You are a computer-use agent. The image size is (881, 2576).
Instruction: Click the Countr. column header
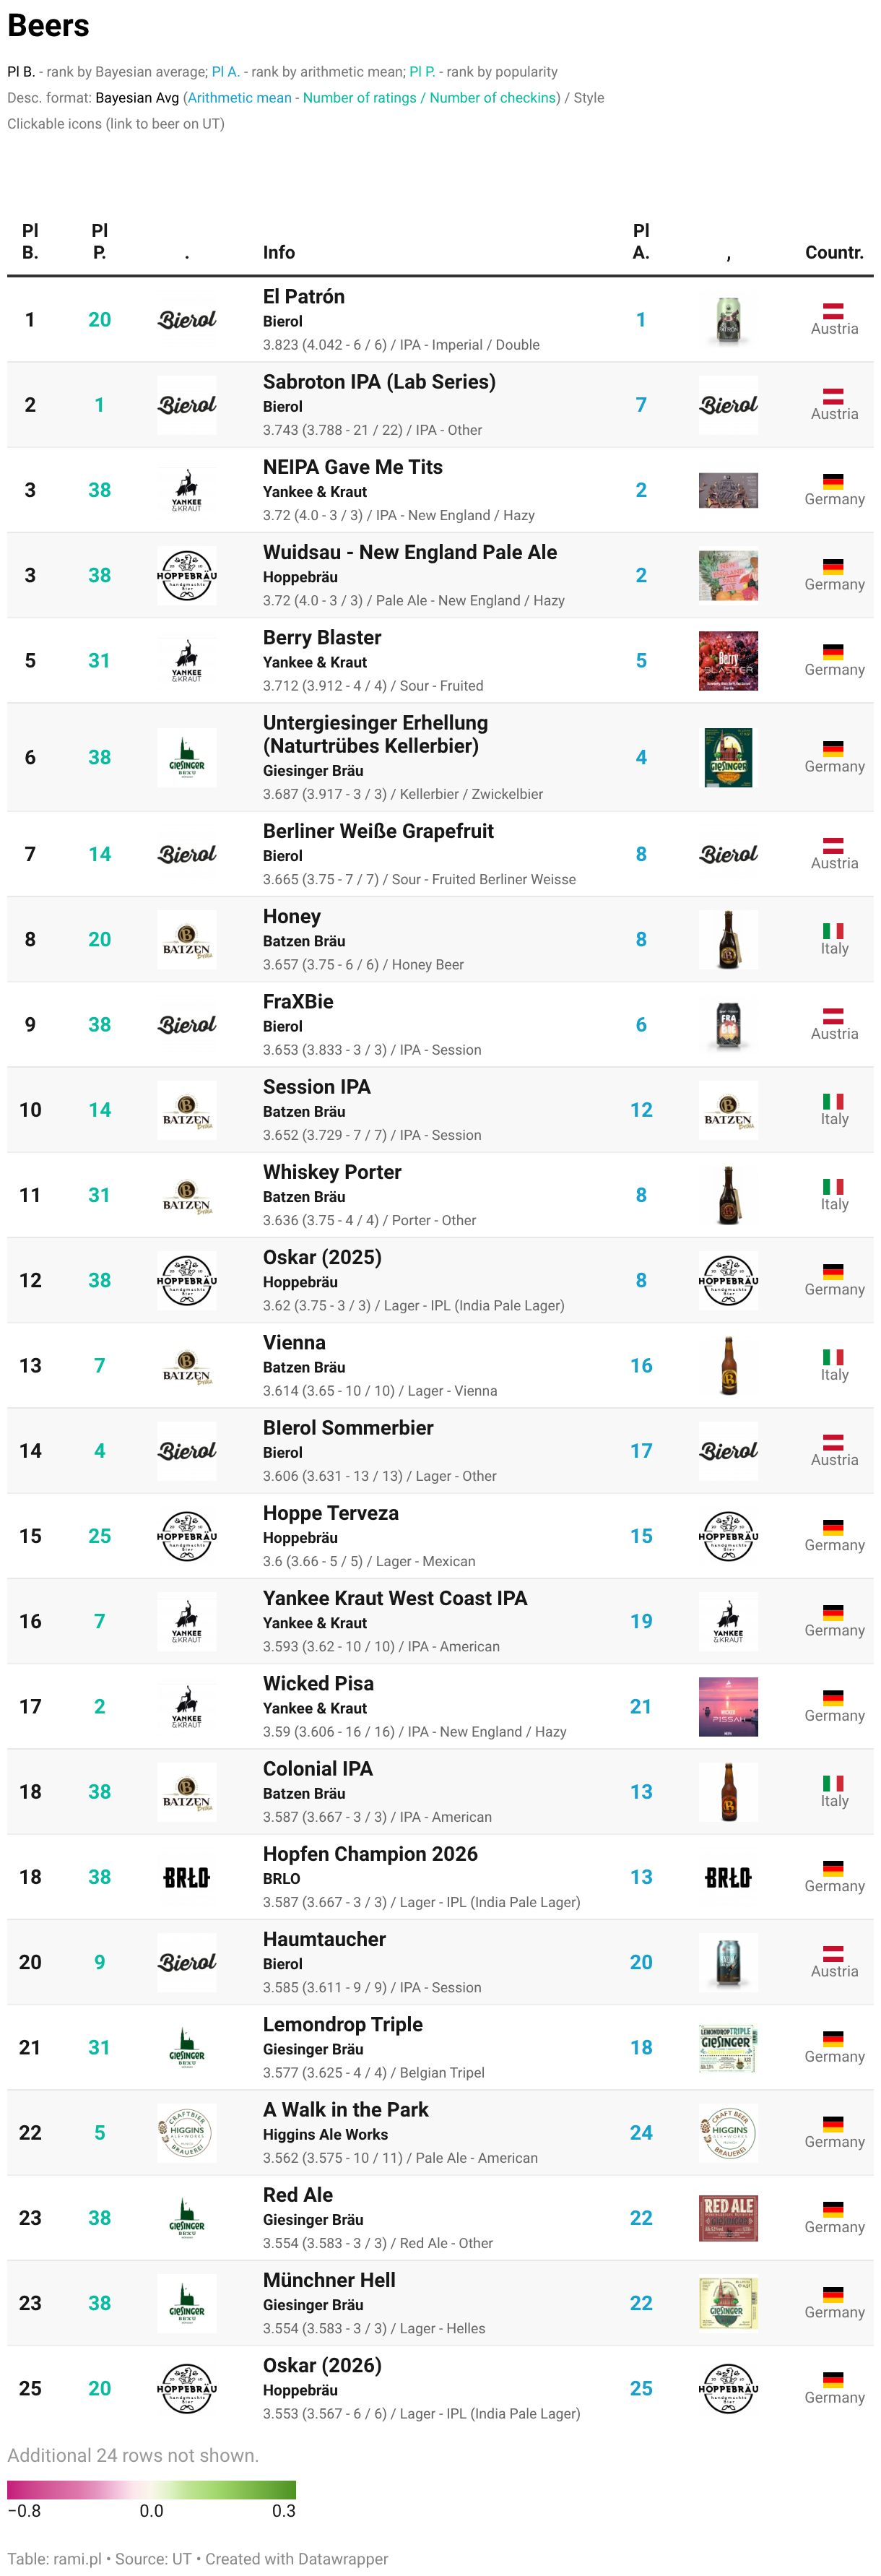pos(834,253)
